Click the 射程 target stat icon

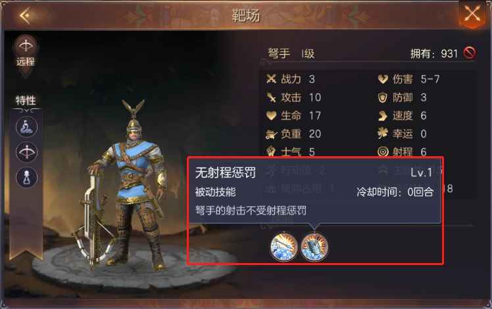click(x=383, y=152)
